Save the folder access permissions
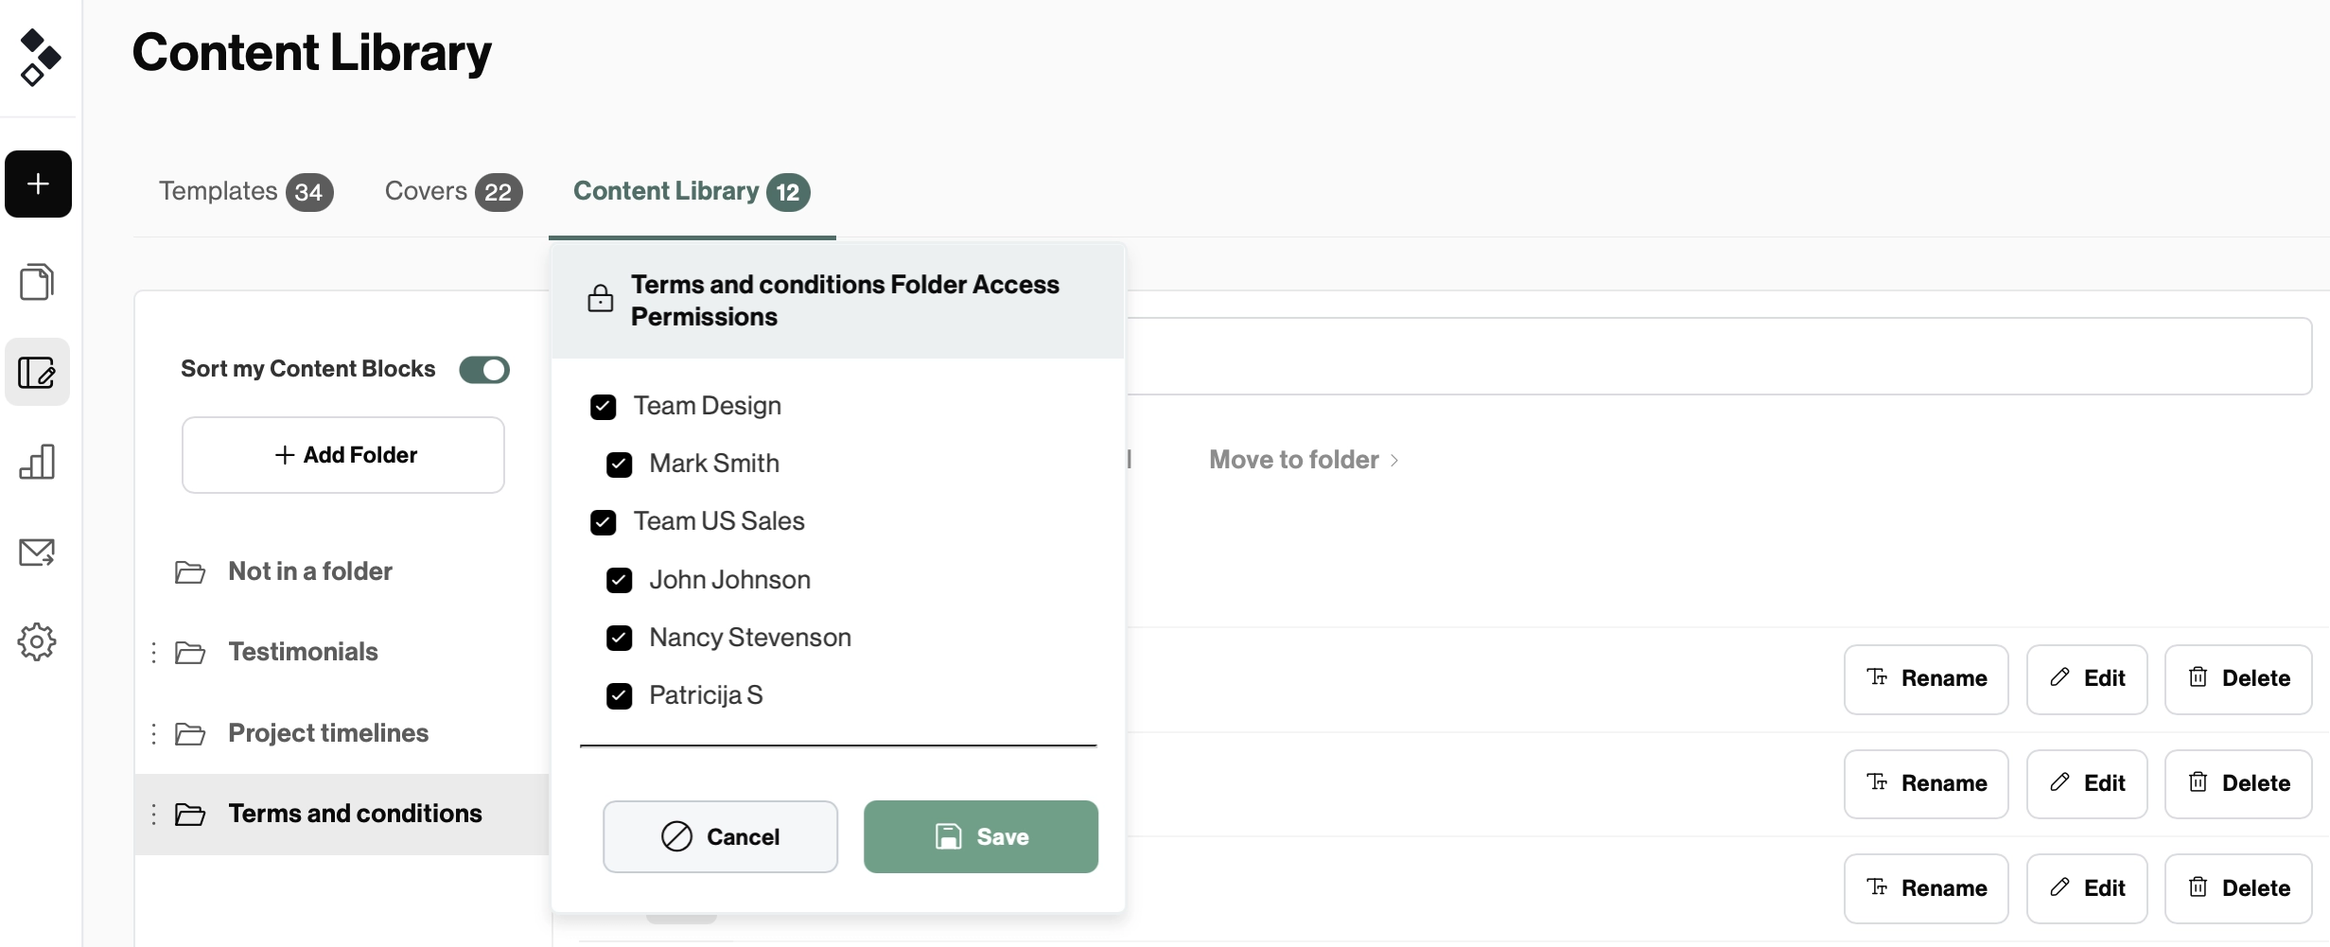This screenshot has width=2330, height=947. coord(980,836)
